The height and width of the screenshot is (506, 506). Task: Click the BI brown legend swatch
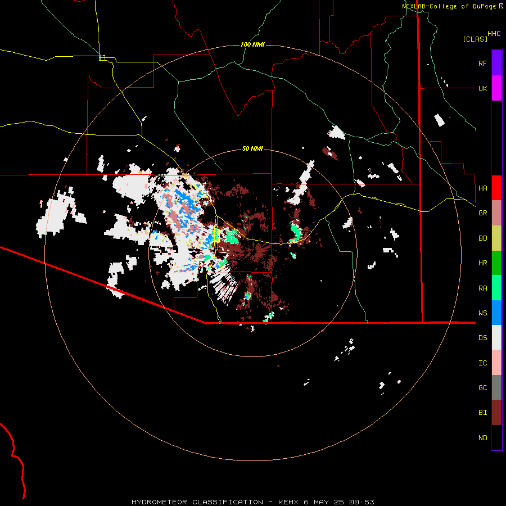[x=496, y=413]
